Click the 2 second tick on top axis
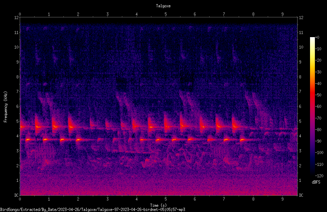The height and width of the screenshot is (212, 327). (78, 14)
